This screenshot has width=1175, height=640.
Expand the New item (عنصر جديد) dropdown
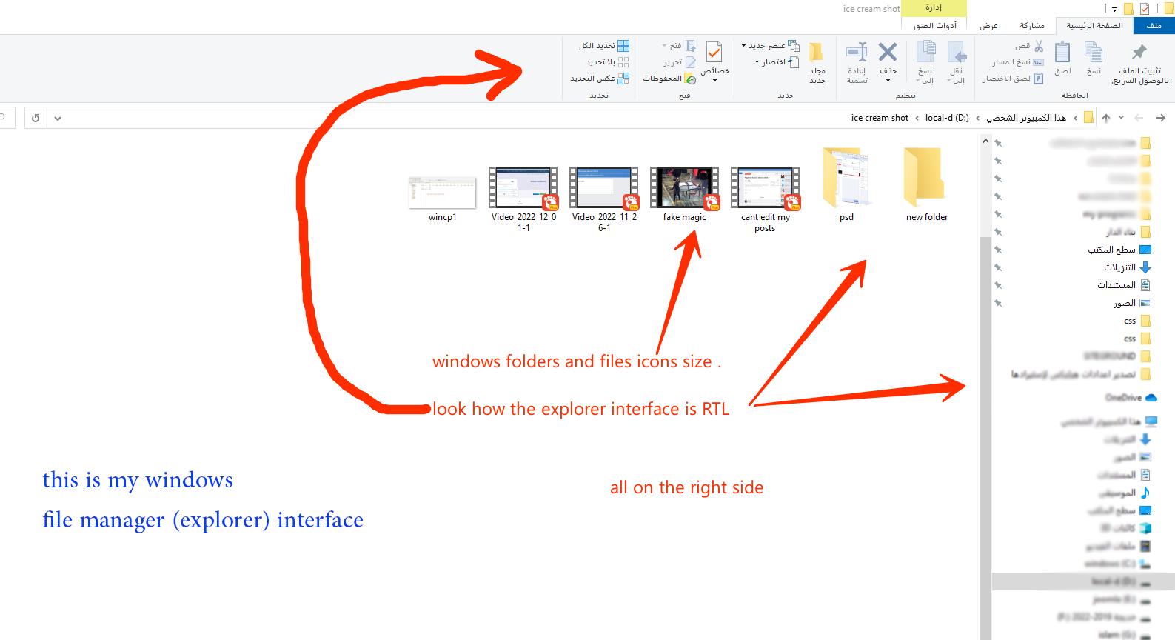point(743,46)
